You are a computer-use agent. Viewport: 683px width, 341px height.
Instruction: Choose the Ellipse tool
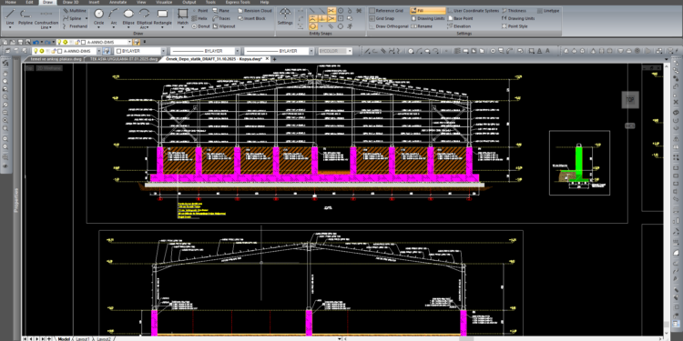(128, 16)
